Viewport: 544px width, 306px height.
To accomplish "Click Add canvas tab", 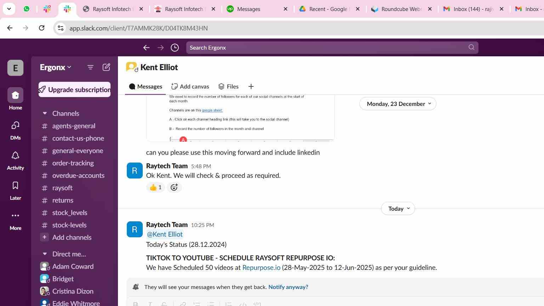I will click(190, 86).
